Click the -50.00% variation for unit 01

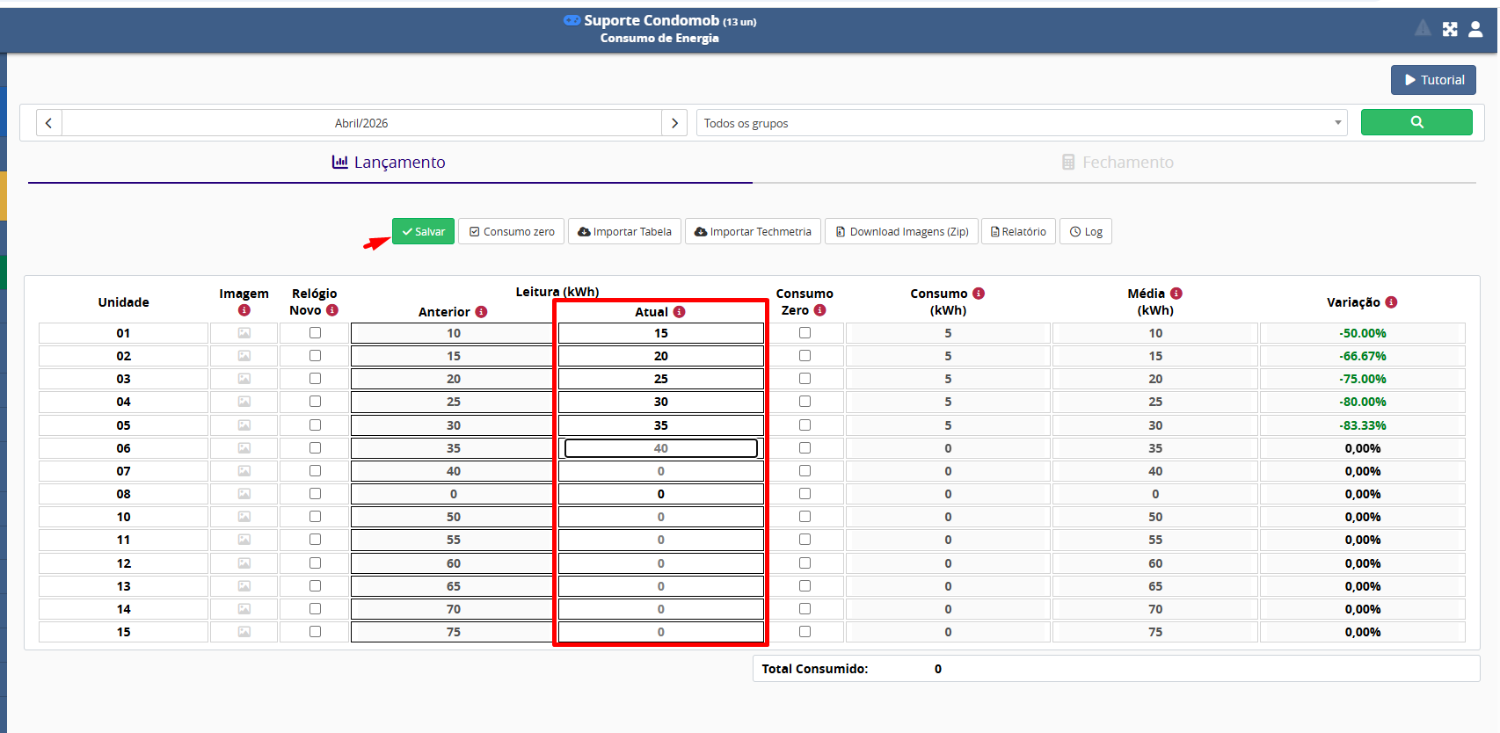point(1363,333)
